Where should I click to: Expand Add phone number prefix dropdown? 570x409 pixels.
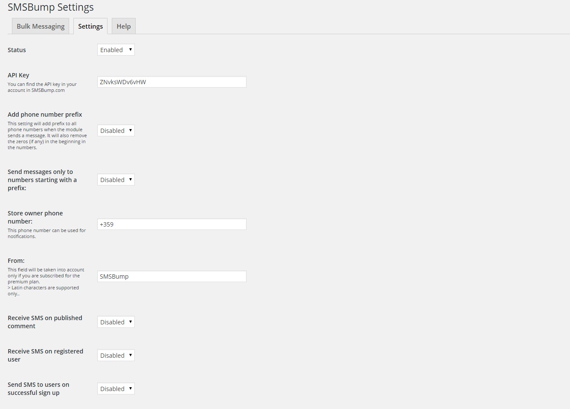click(116, 130)
